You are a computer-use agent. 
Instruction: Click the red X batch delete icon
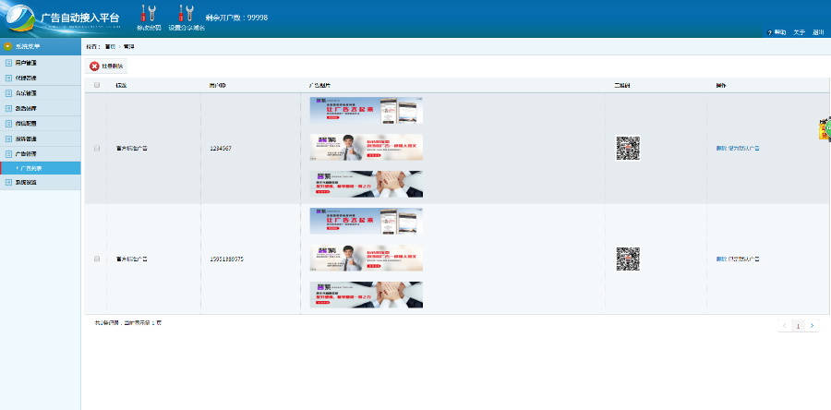point(94,66)
